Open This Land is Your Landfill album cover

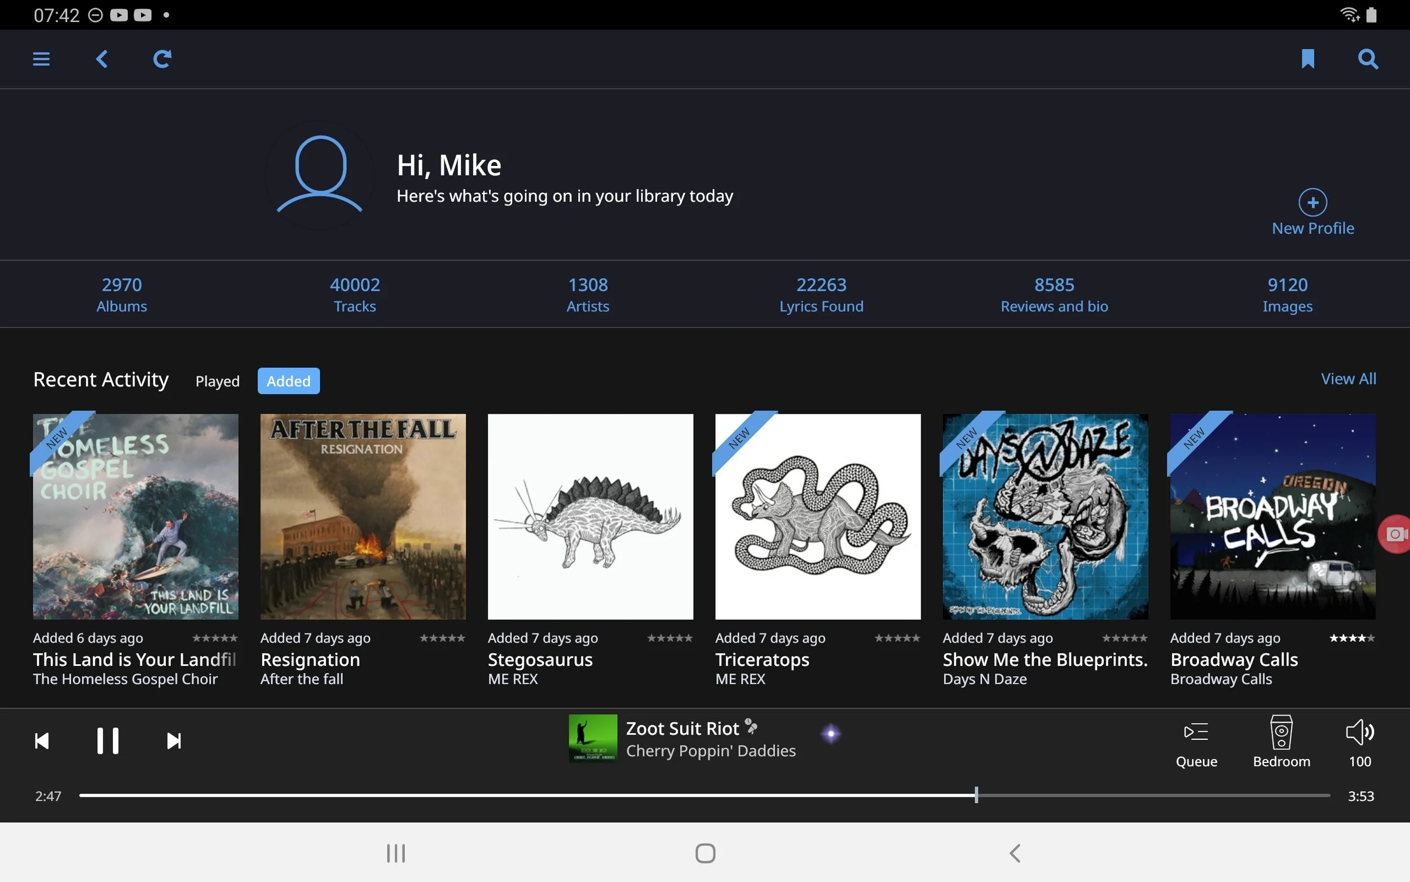(x=136, y=517)
